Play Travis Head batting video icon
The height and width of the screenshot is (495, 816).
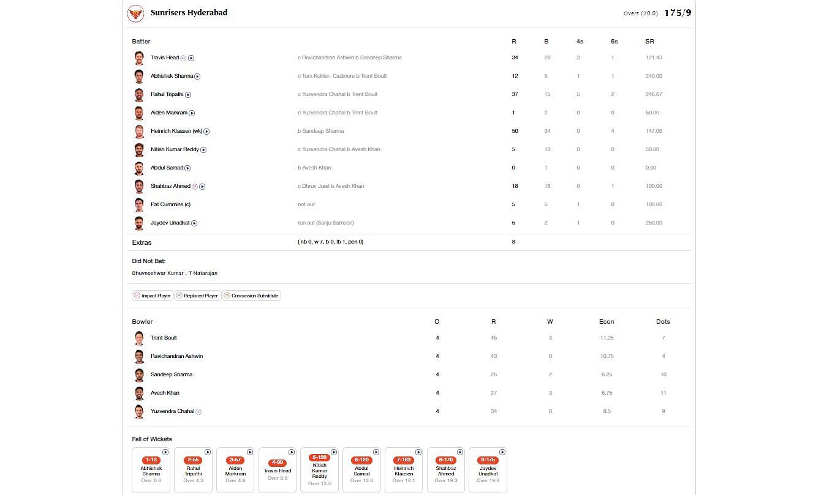point(191,58)
